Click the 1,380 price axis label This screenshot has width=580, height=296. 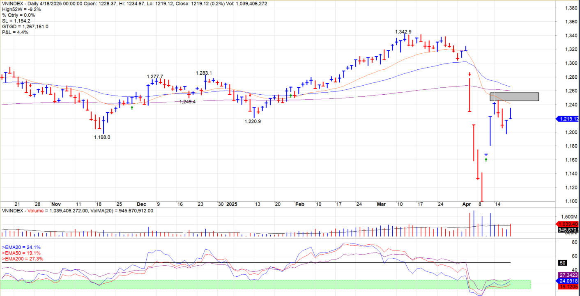(571, 8)
